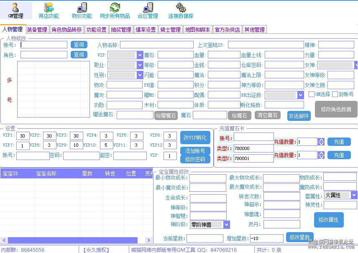This screenshot has height=253, width=358.
Task: Click the 给赠魔石 button
Action: click(x=166, y=115)
